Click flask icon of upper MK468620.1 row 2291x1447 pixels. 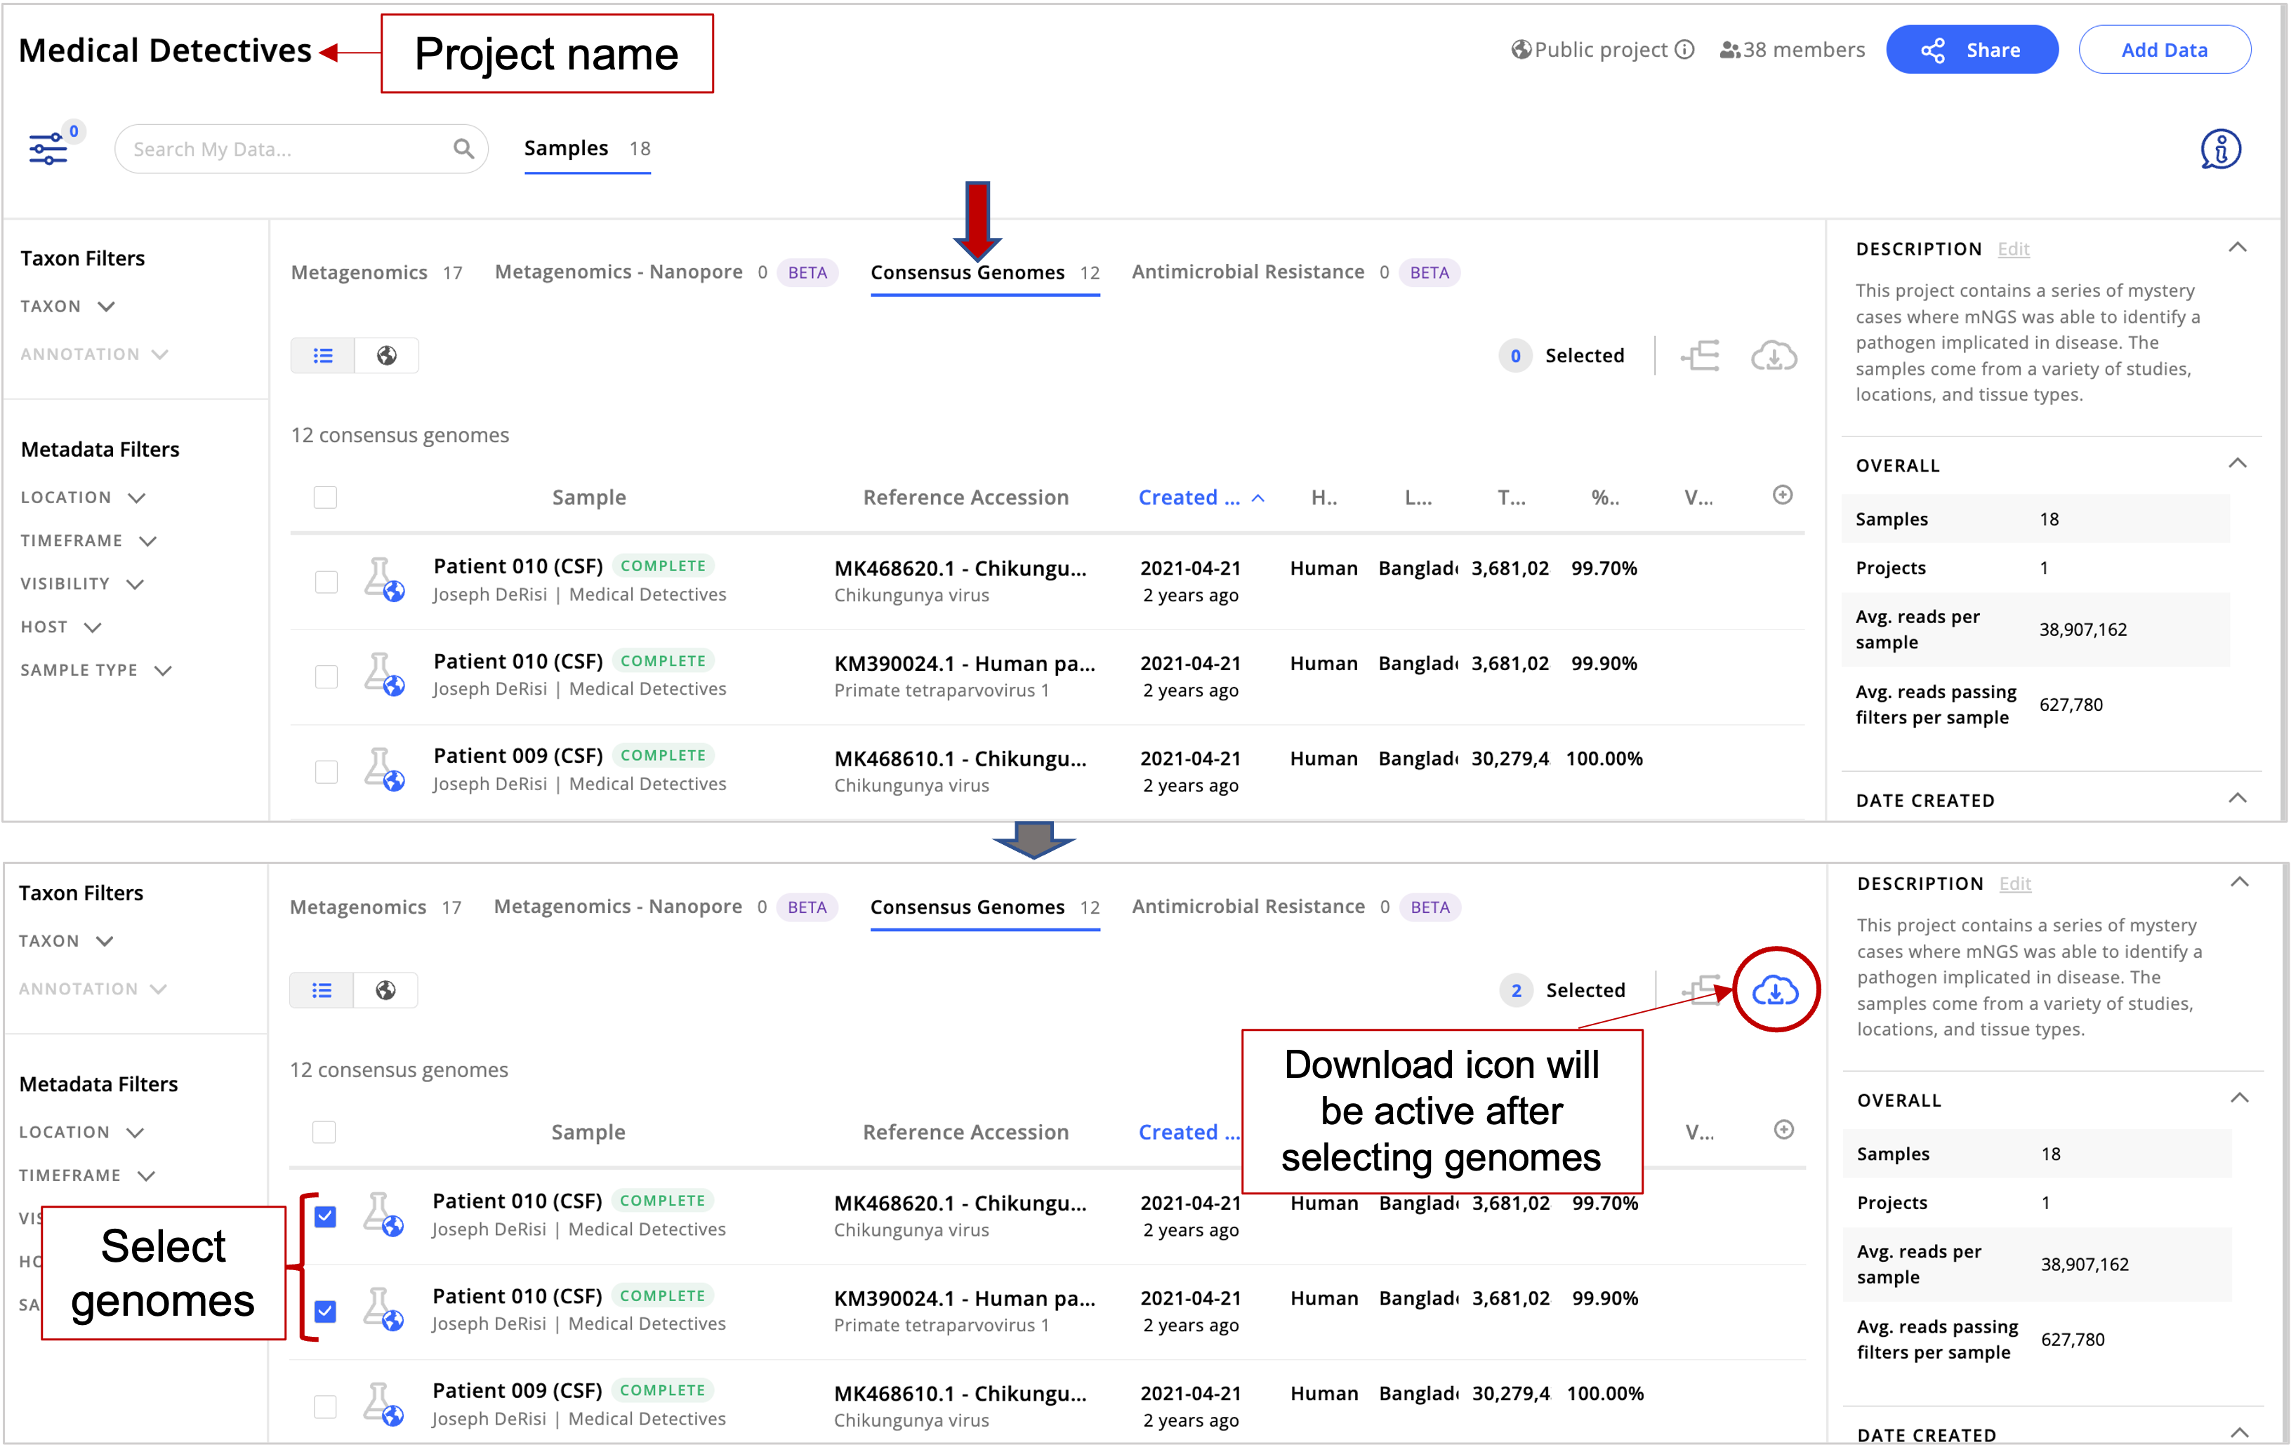pos(383,580)
